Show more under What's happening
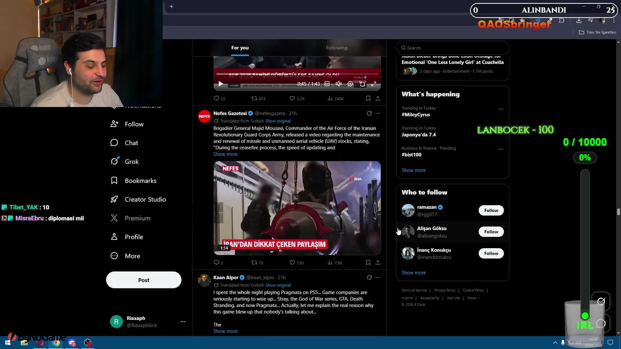 (x=414, y=170)
